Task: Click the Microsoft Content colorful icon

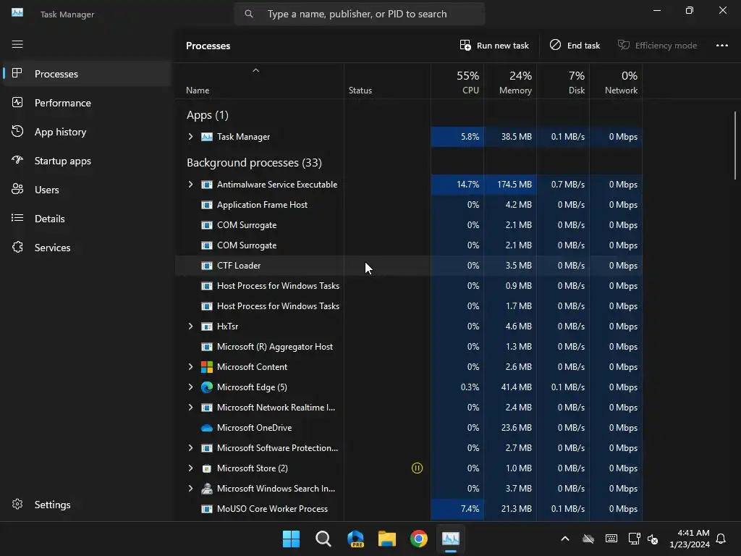Action: (x=206, y=367)
